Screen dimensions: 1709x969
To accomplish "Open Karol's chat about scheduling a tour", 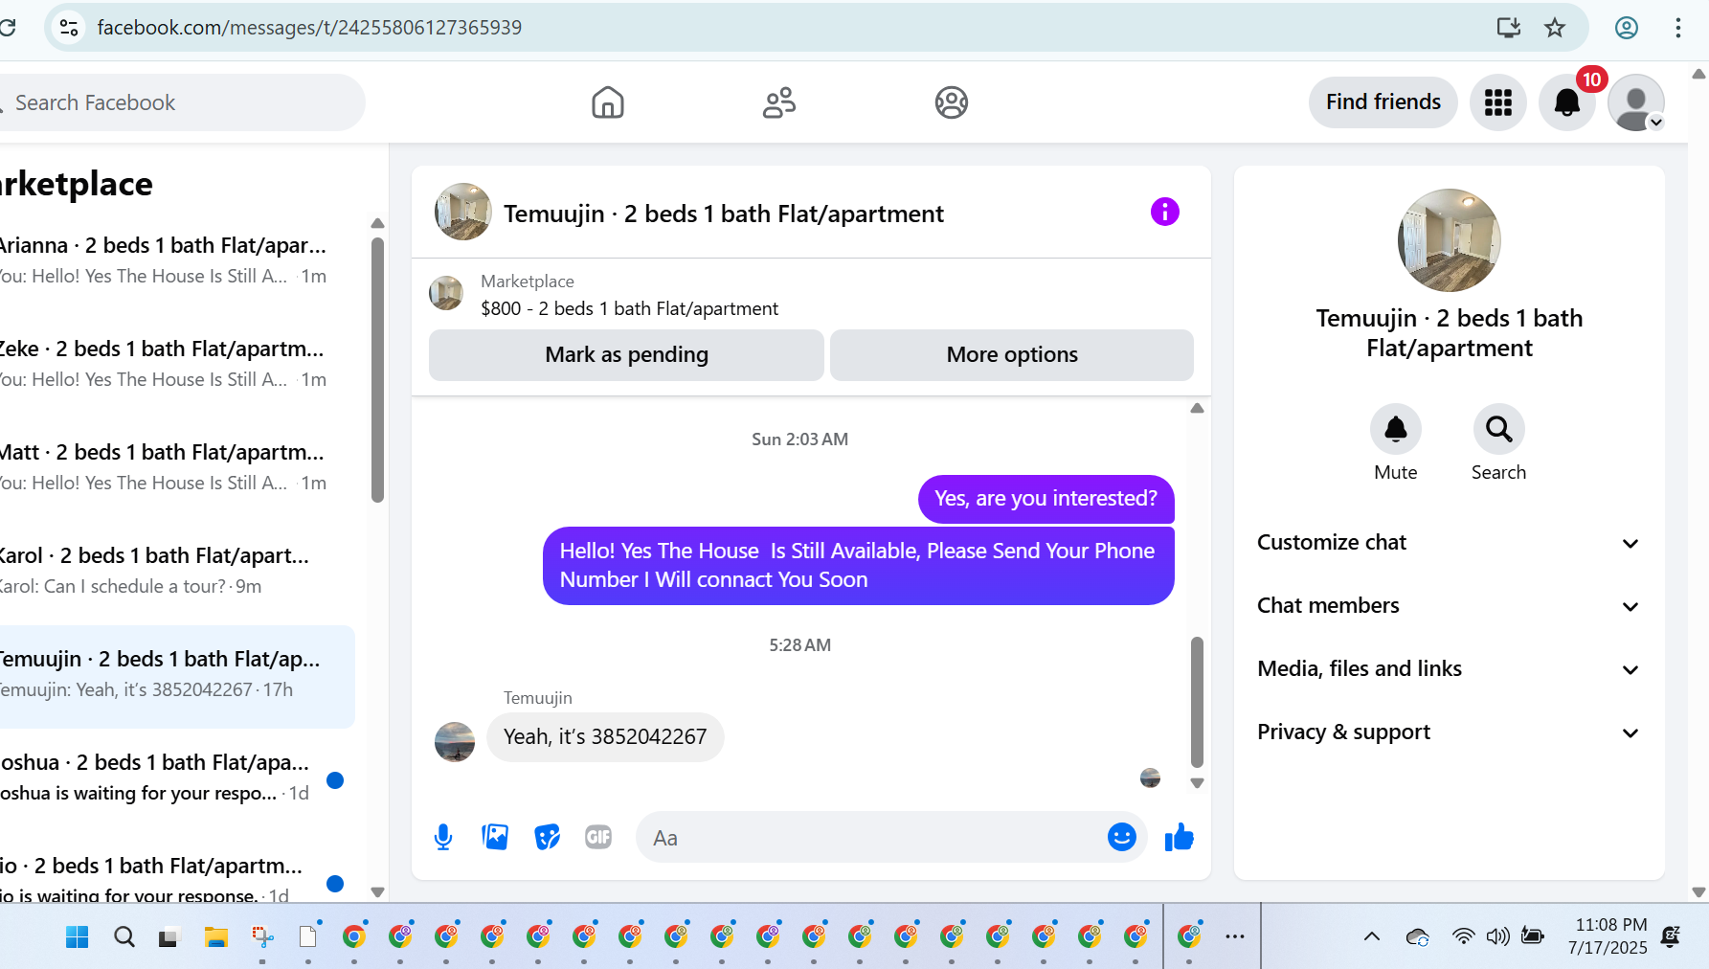I will pos(177,571).
